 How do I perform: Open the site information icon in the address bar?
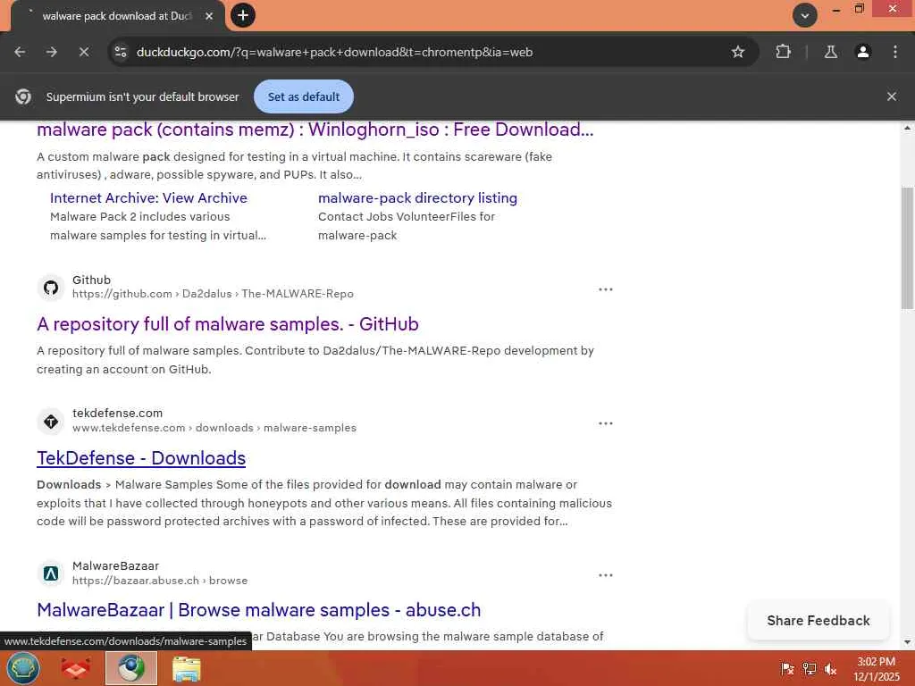pyautogui.click(x=121, y=52)
